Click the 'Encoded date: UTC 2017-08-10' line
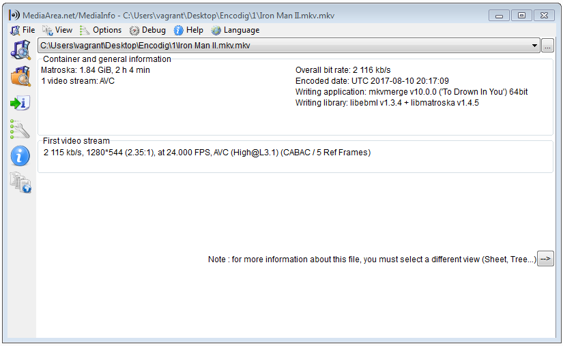Image resolution: width=563 pixels, height=346 pixels. (x=372, y=81)
